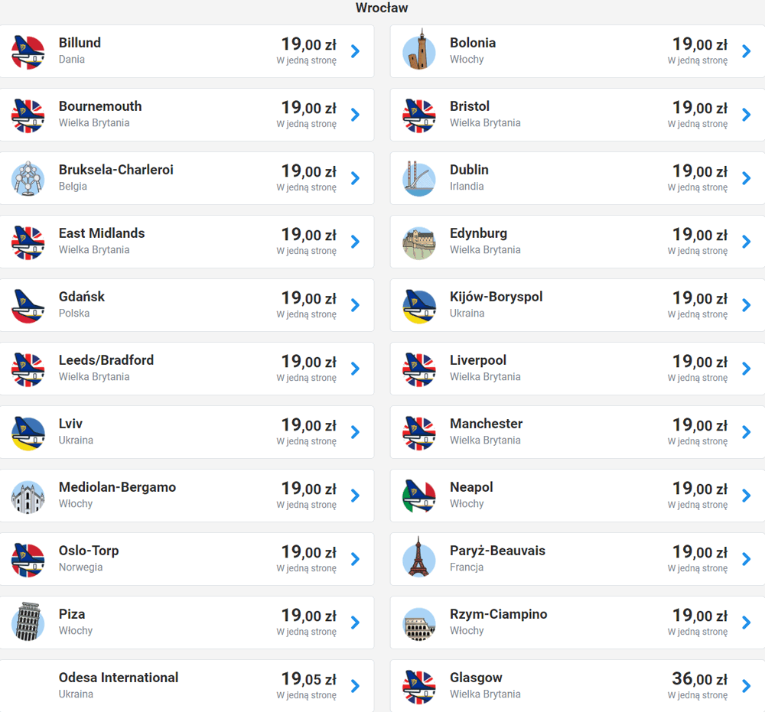Click the chevron next to Gdańsk price
Image resolution: width=765 pixels, height=712 pixels.
coord(355,305)
